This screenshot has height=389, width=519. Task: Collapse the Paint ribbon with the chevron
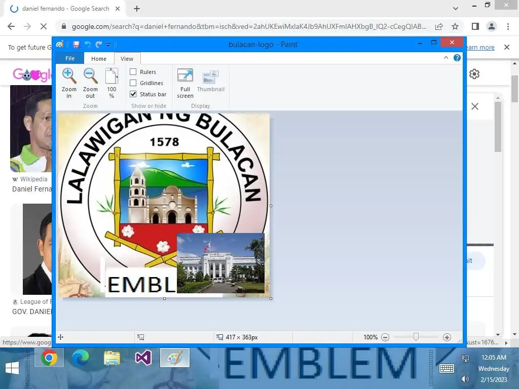click(x=446, y=58)
